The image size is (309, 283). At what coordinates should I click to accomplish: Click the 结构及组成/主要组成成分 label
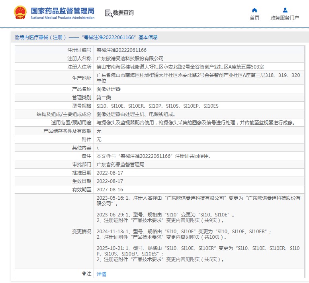64,114
